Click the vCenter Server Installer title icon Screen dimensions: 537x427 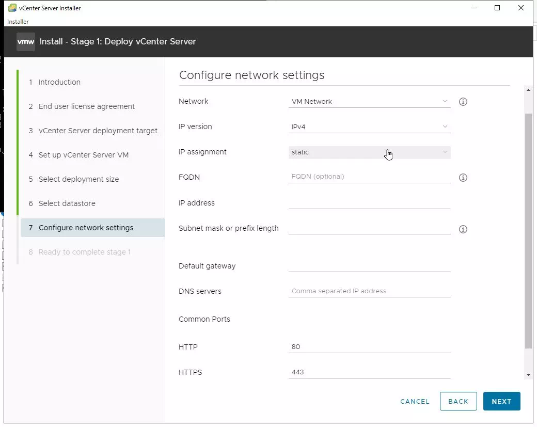click(12, 8)
